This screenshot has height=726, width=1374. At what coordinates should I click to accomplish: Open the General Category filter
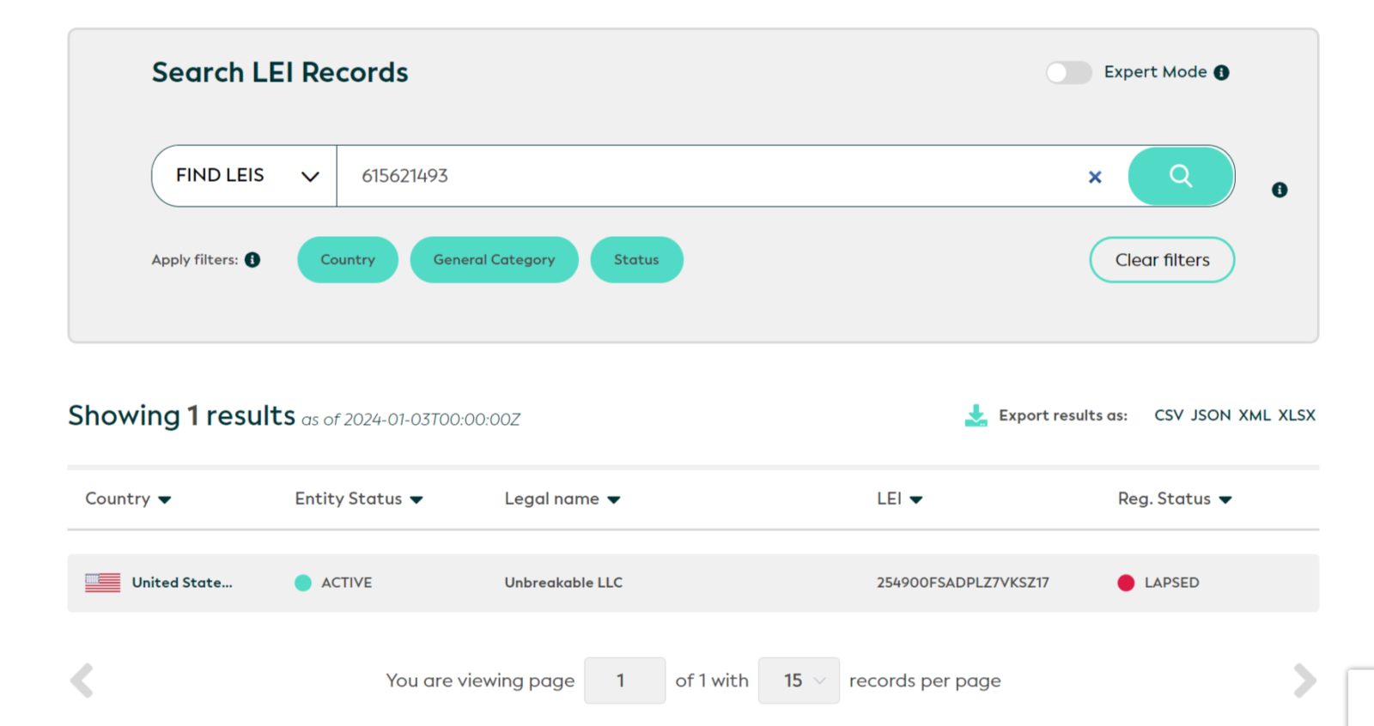494,260
